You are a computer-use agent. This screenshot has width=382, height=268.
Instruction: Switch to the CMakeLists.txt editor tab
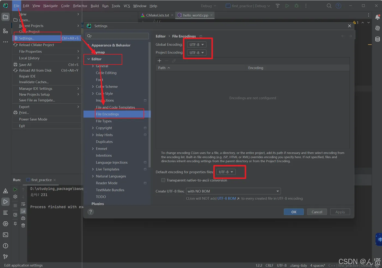click(157, 15)
